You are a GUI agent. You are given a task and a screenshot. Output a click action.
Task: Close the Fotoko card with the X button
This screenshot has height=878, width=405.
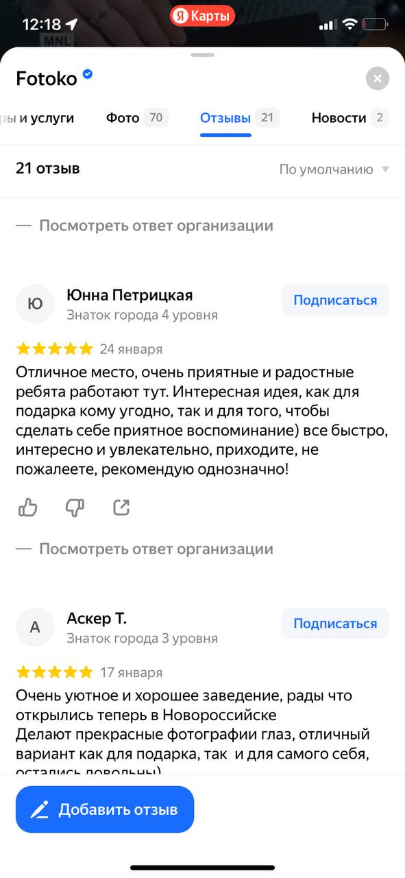coord(378,78)
